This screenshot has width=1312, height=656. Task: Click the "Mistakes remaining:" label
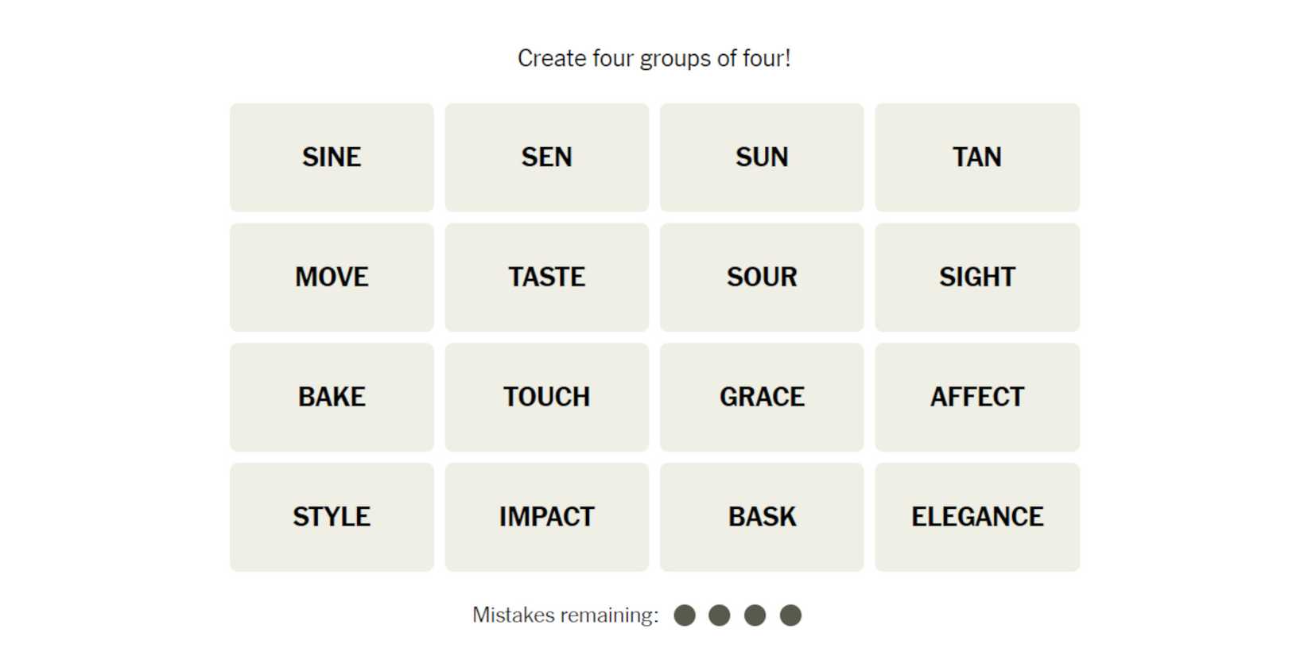click(565, 615)
